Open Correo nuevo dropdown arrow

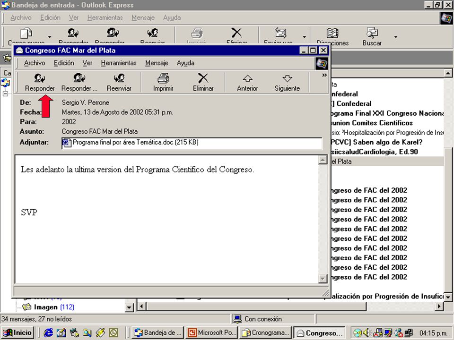click(50, 37)
